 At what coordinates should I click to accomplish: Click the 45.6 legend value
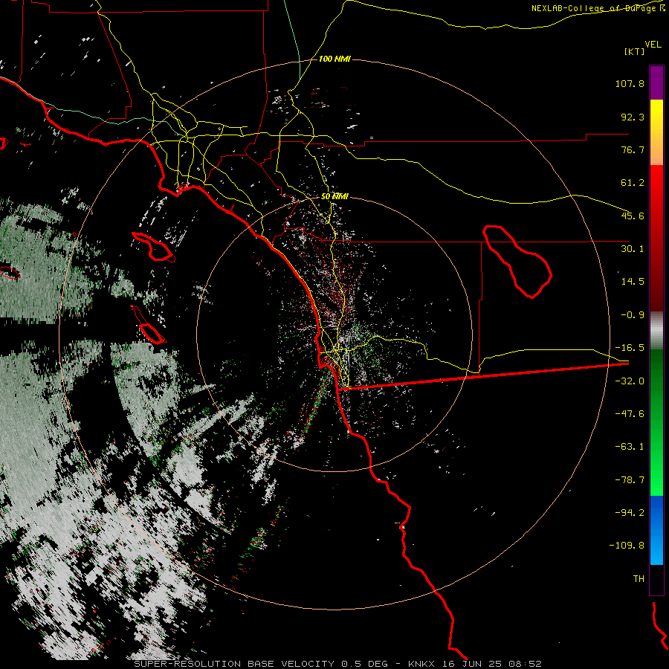click(x=633, y=216)
